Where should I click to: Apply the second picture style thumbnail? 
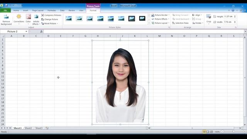pos(79,19)
